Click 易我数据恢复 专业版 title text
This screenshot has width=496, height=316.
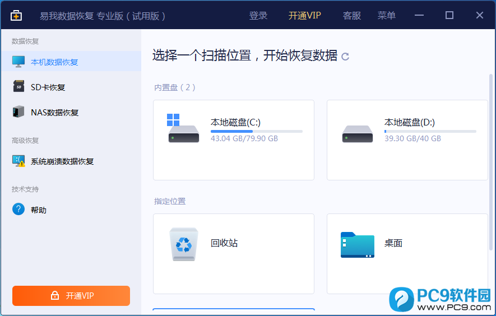(x=103, y=16)
